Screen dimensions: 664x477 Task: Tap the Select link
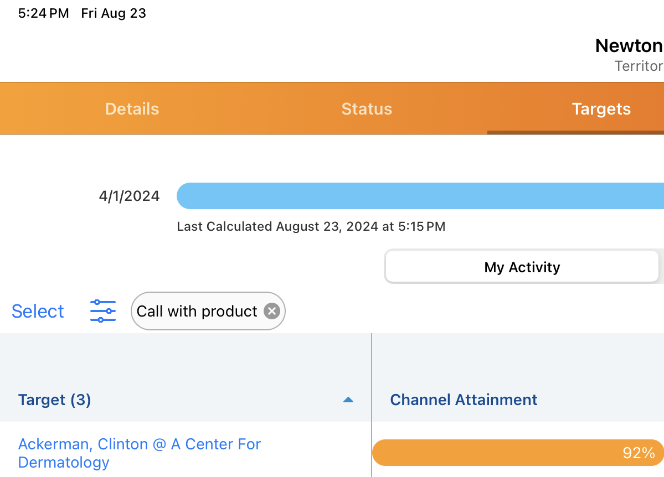click(x=38, y=311)
